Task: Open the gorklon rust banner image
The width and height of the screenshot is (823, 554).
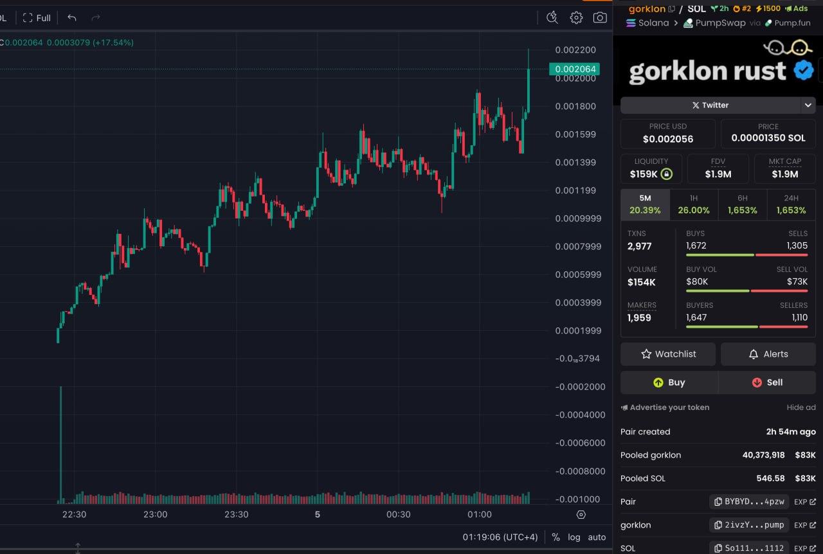Action: pos(718,65)
